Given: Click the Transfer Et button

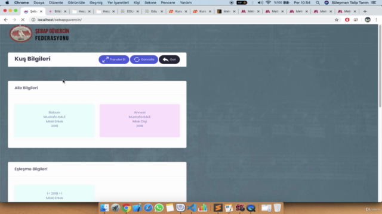Looking at the screenshot, I should (114, 59).
